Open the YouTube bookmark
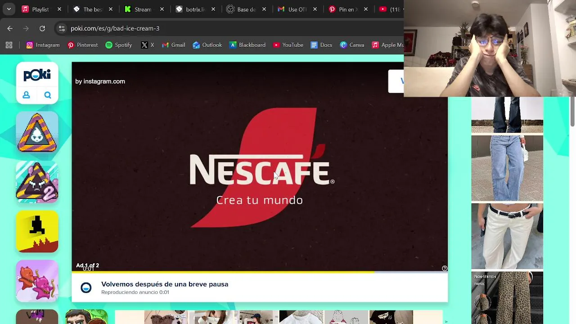576x324 pixels. pyautogui.click(x=288, y=45)
